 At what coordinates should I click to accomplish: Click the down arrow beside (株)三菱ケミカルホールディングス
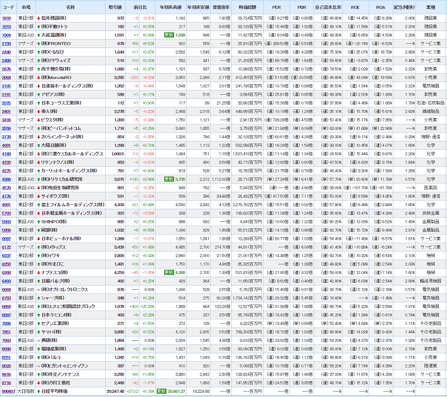click(x=38, y=154)
